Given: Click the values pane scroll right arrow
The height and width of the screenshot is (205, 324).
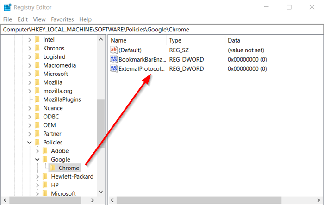Looking at the screenshot, I should (x=318, y=200).
